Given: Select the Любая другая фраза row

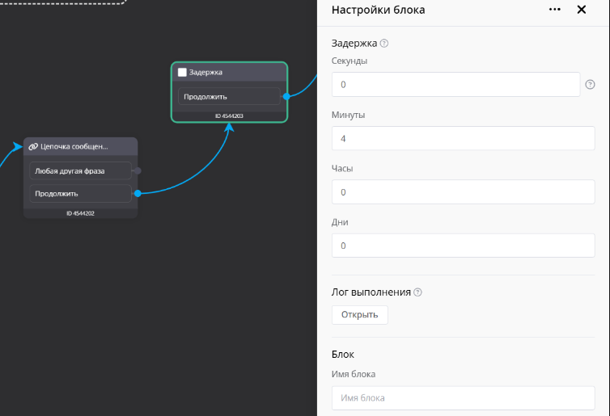Looking at the screenshot, I should pos(80,170).
